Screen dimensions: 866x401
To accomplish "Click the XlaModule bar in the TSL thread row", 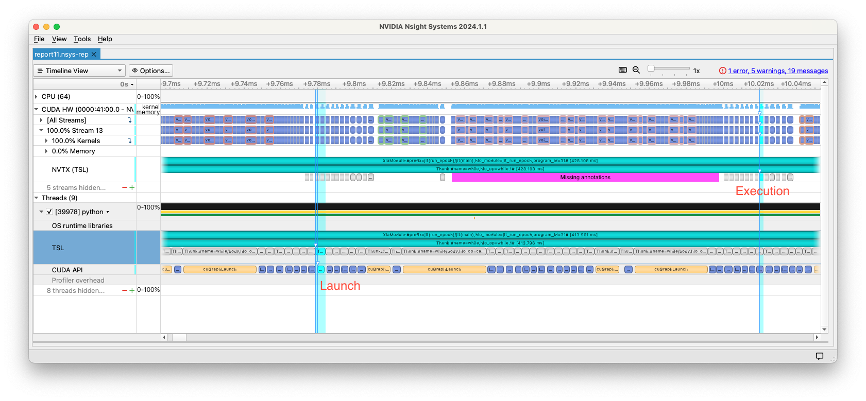I will click(x=490, y=235).
